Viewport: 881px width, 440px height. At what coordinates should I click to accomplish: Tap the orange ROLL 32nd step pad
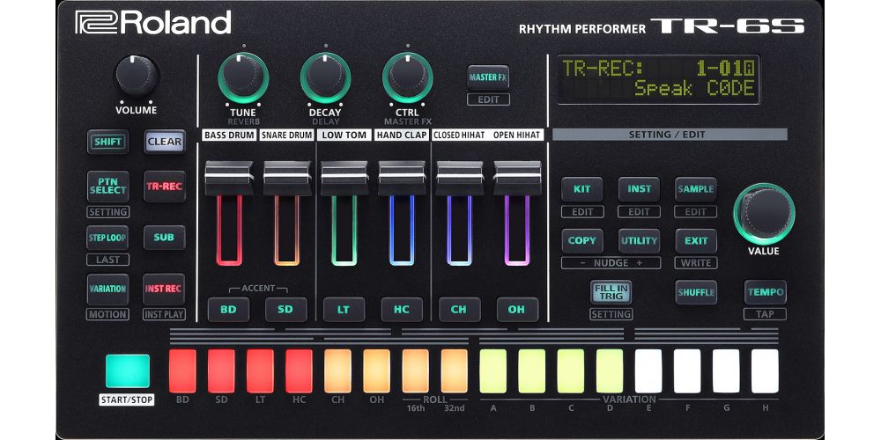point(454,371)
